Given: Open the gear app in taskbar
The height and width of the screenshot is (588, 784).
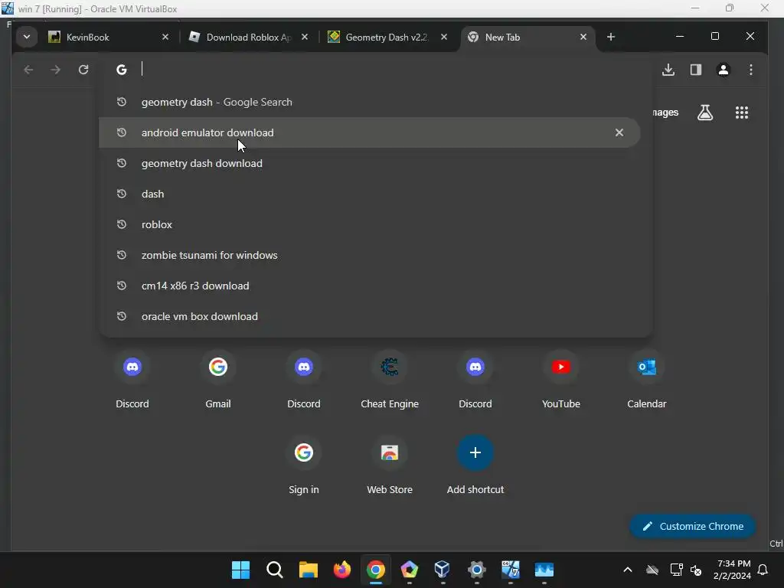Looking at the screenshot, I should (x=476, y=570).
